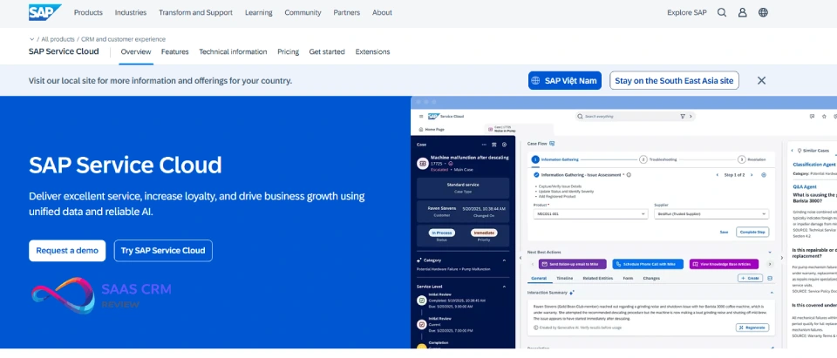
Task: Click the user account profile icon
Action: point(743,13)
